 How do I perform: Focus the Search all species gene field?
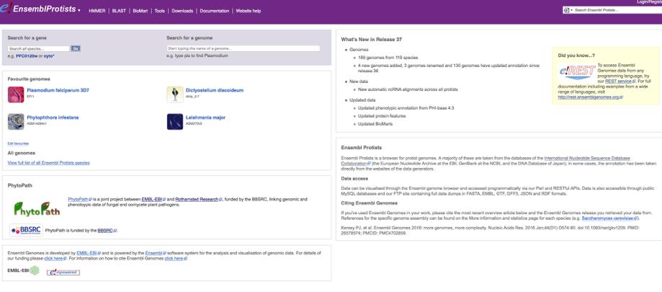point(38,48)
